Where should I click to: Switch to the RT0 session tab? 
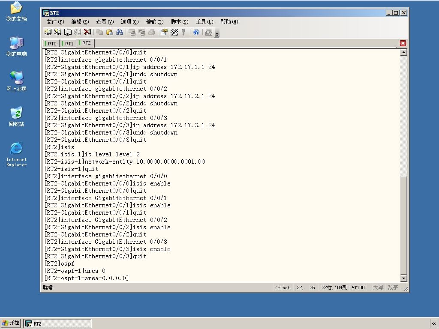coord(51,44)
